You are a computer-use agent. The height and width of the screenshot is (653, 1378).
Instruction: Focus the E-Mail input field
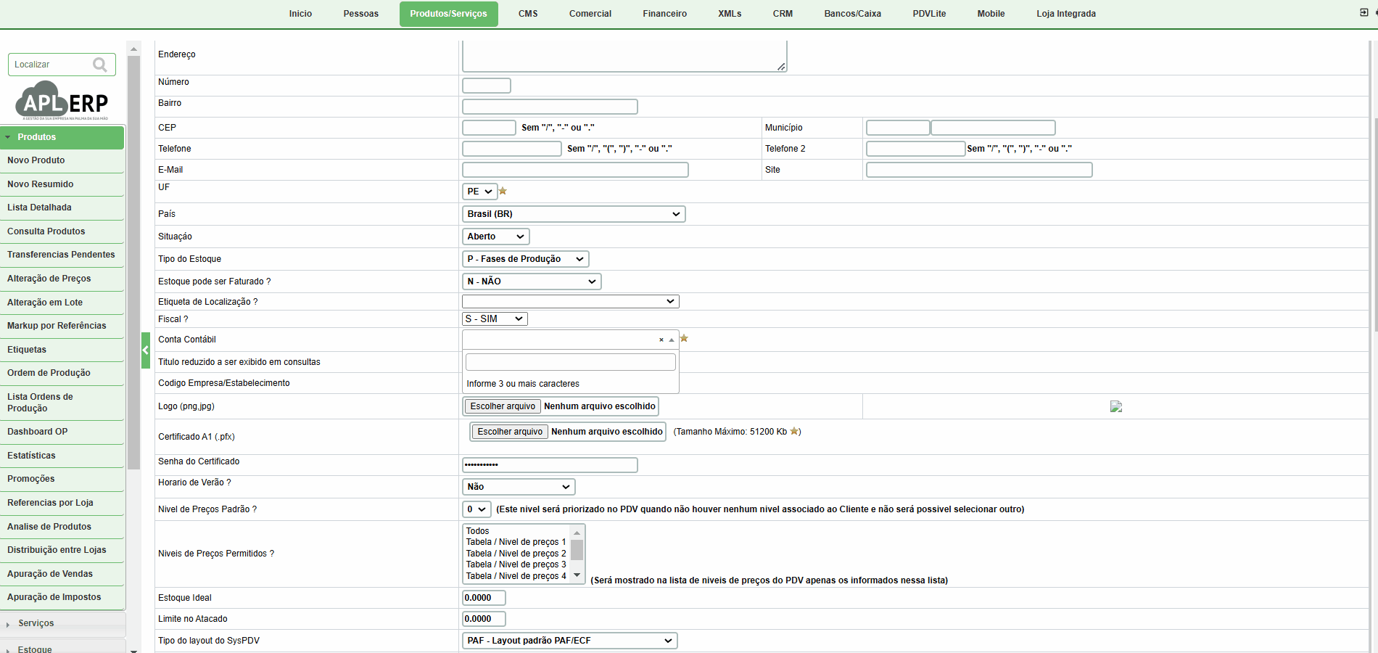pos(575,170)
